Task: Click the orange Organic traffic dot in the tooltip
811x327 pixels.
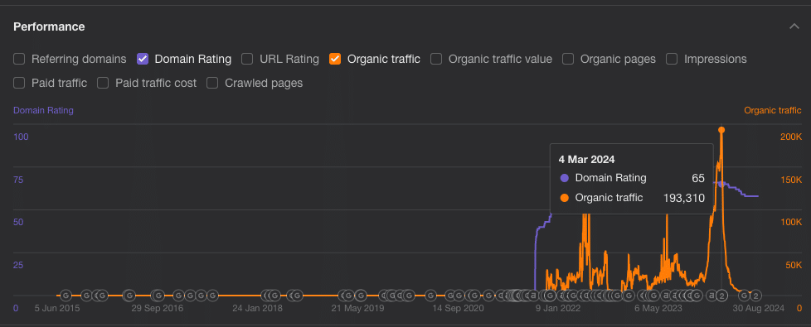Action: [x=564, y=197]
